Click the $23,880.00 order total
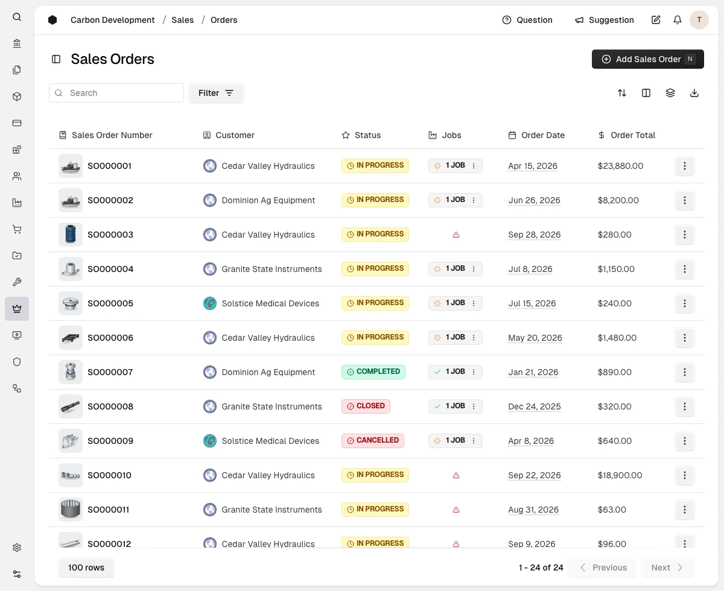724x591 pixels. [620, 166]
